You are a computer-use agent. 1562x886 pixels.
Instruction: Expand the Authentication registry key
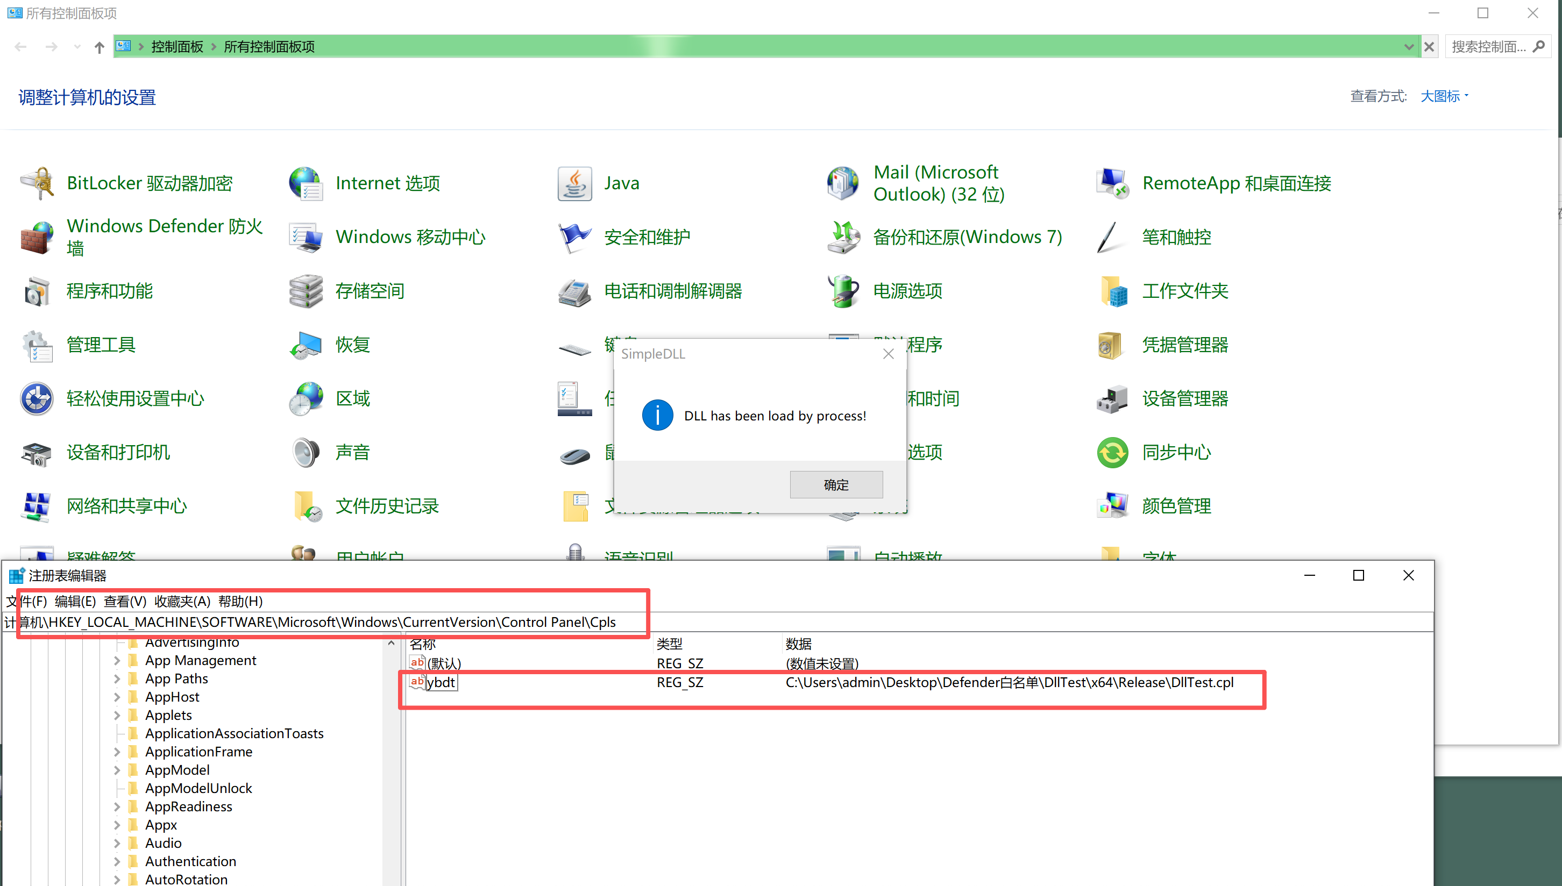pyautogui.click(x=117, y=861)
